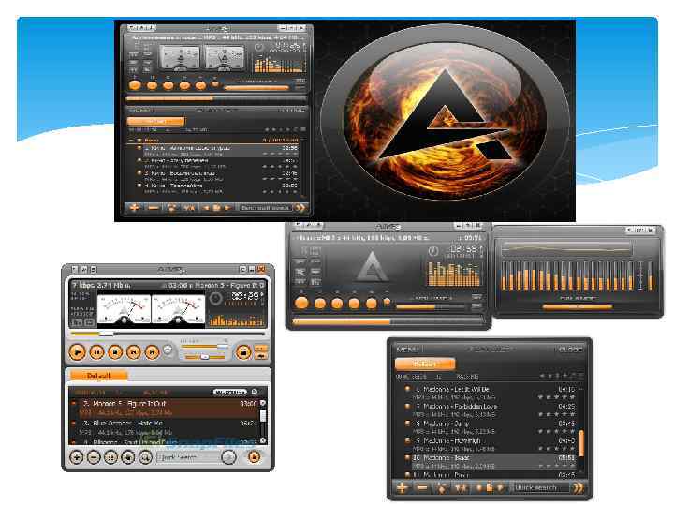Toggle the 02:58 time display mode
Viewport: 674px width, 506px height.
462,249
